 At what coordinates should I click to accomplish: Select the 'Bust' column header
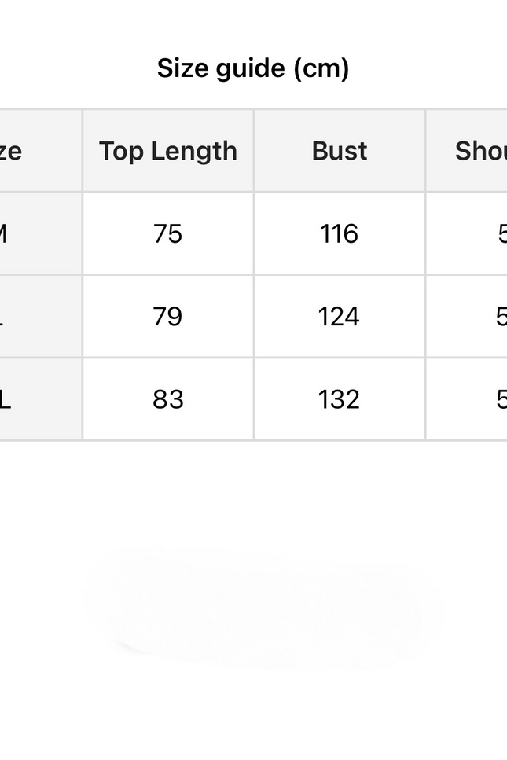[x=340, y=151]
